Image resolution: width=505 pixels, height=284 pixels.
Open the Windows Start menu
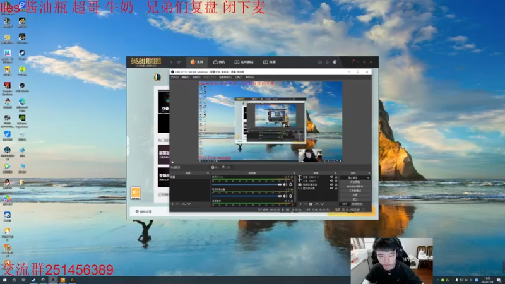point(4,280)
